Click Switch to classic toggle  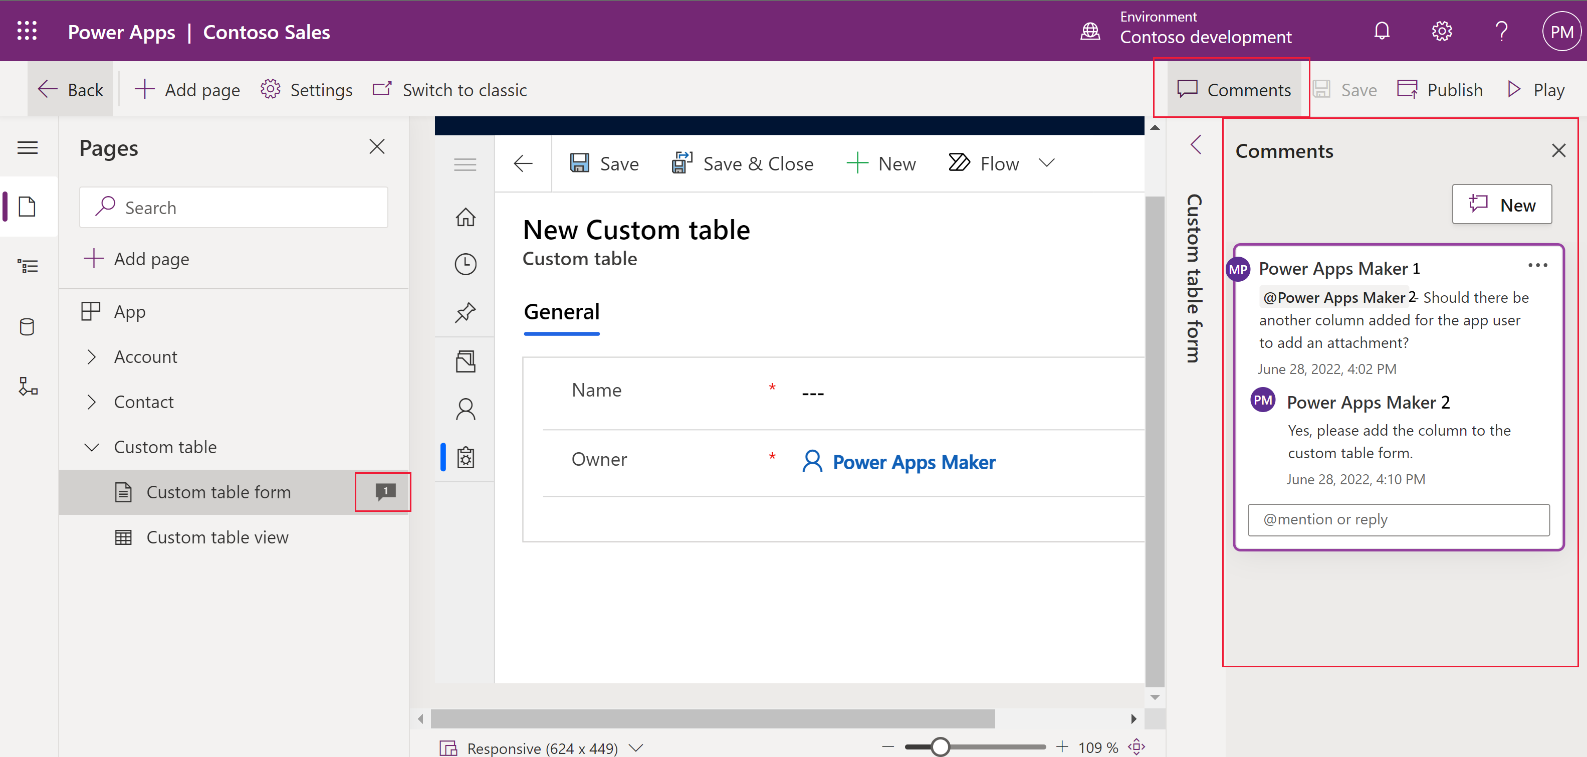[454, 89]
